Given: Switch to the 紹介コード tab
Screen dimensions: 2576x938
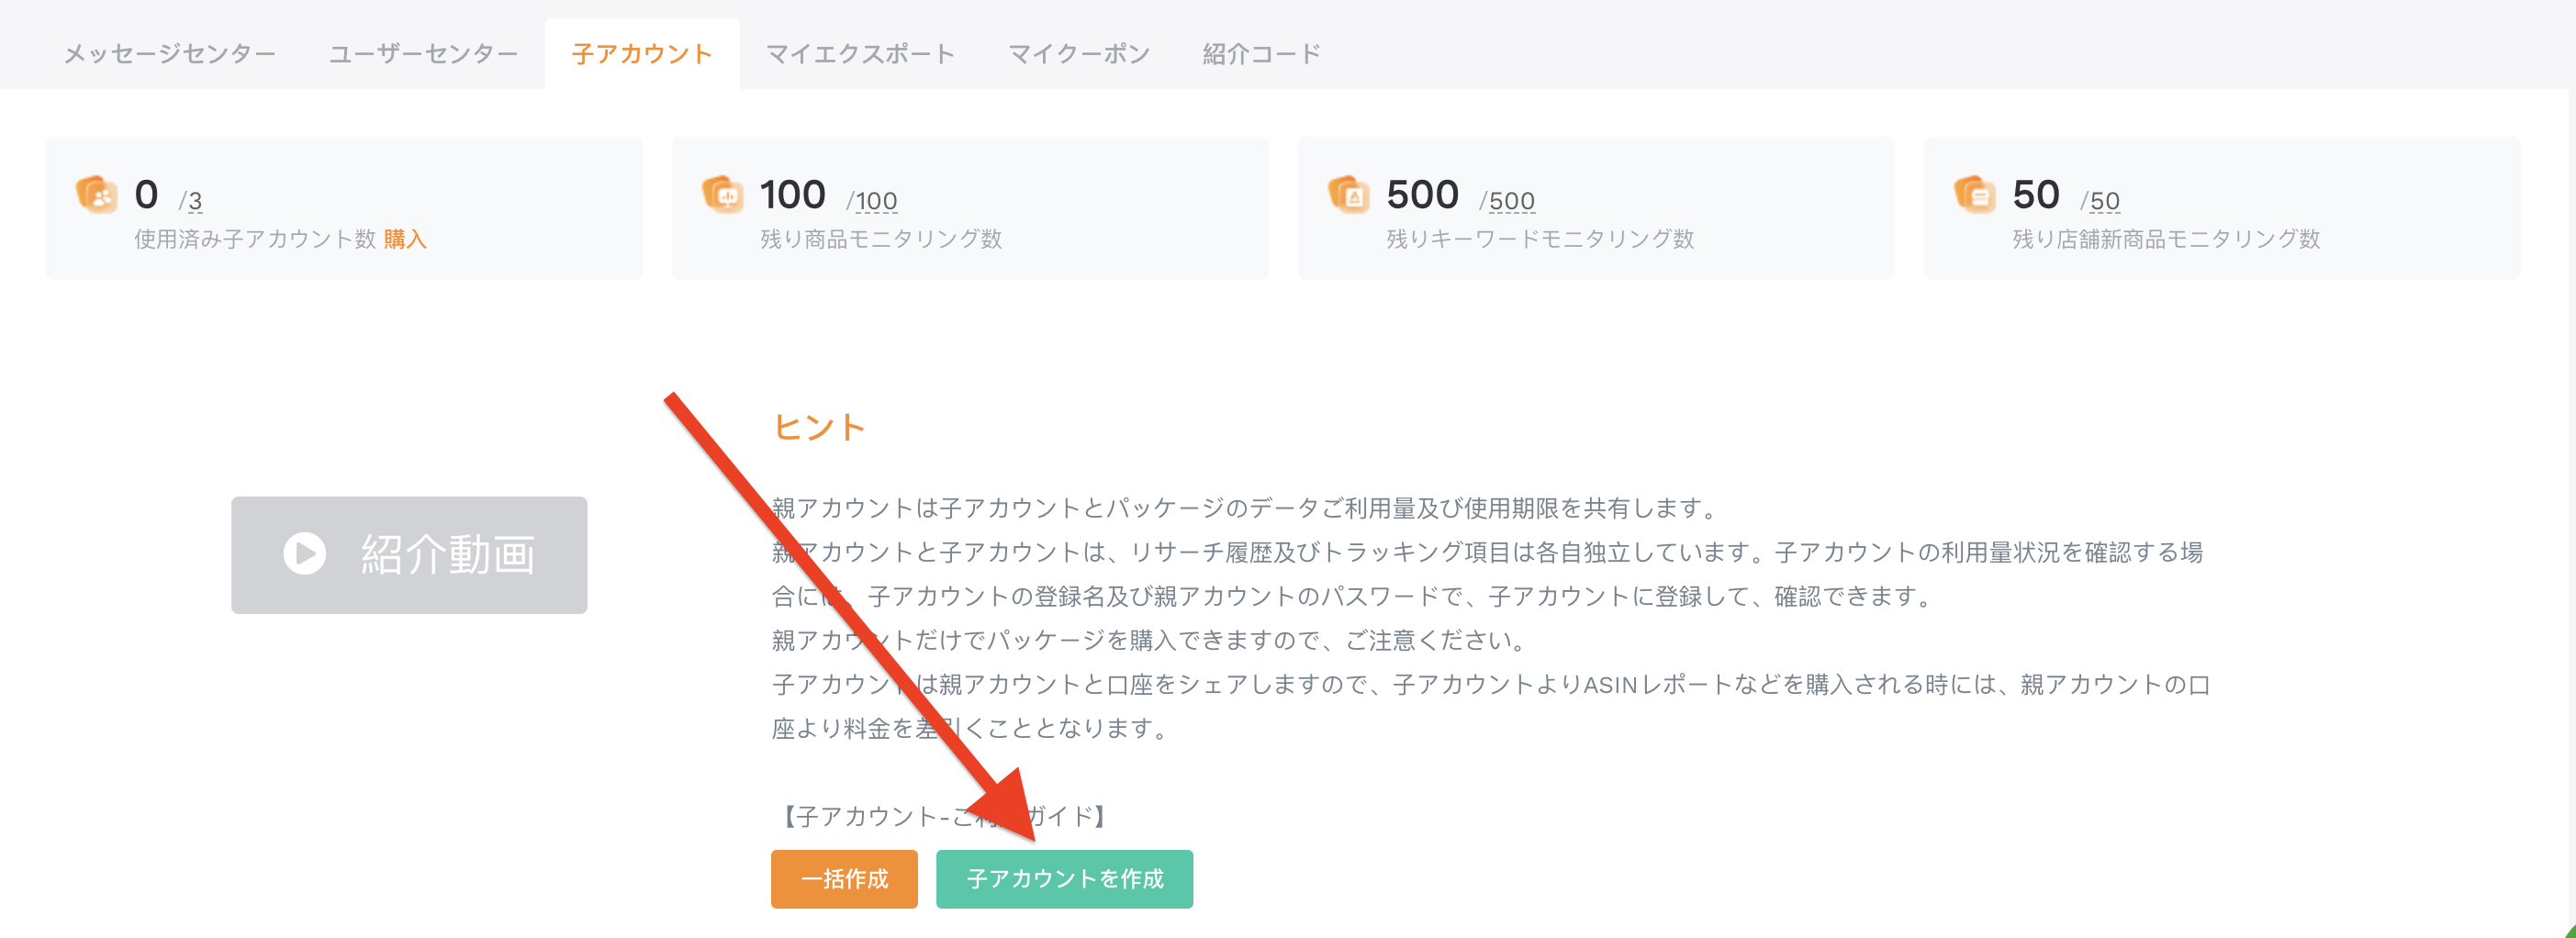Looking at the screenshot, I should (1262, 54).
